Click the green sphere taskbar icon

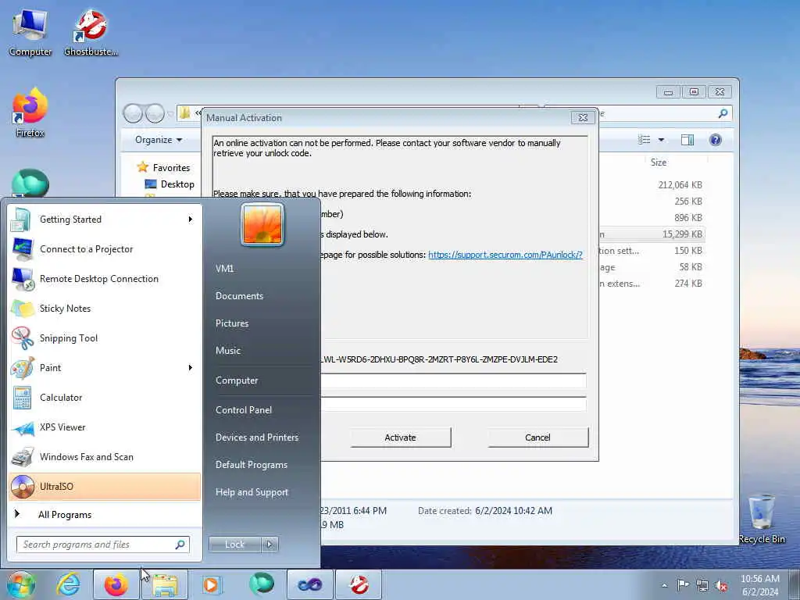click(262, 584)
